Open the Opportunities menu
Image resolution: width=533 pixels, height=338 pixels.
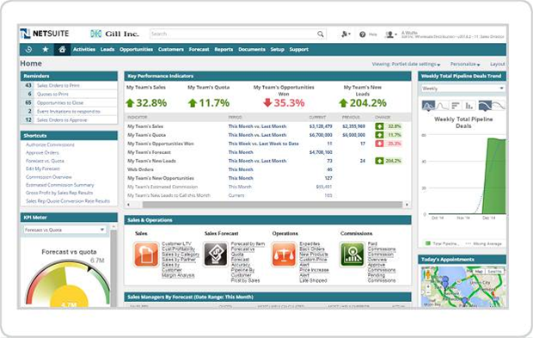pos(136,50)
